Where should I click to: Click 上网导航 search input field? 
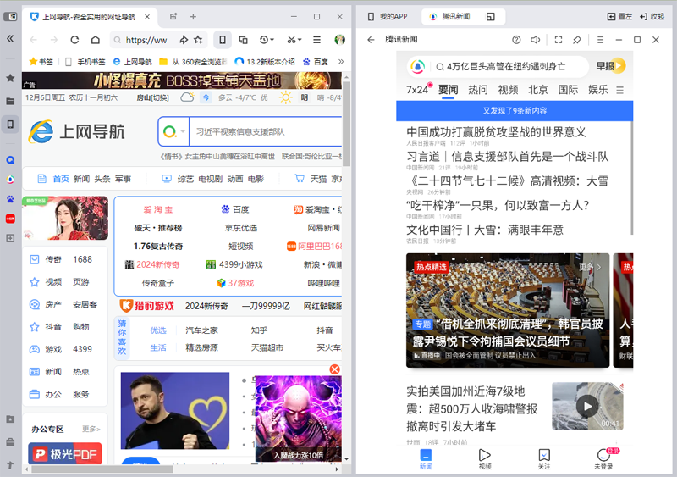266,131
